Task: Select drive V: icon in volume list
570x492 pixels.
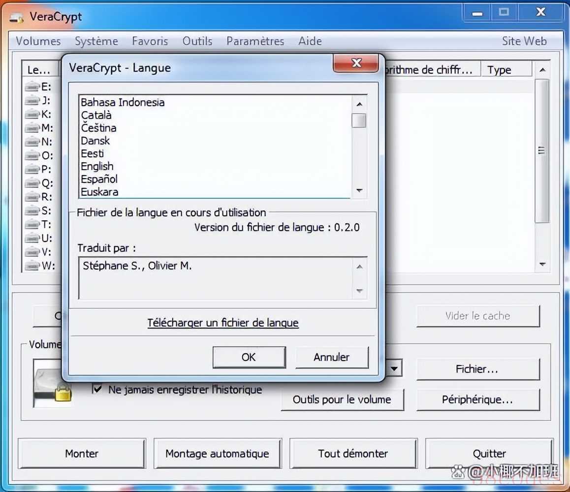Action: pyautogui.click(x=32, y=252)
